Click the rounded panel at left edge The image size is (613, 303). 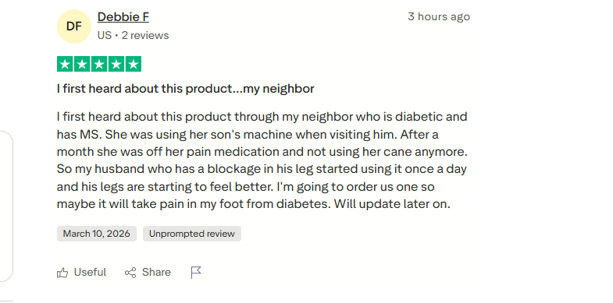click(x=6, y=206)
